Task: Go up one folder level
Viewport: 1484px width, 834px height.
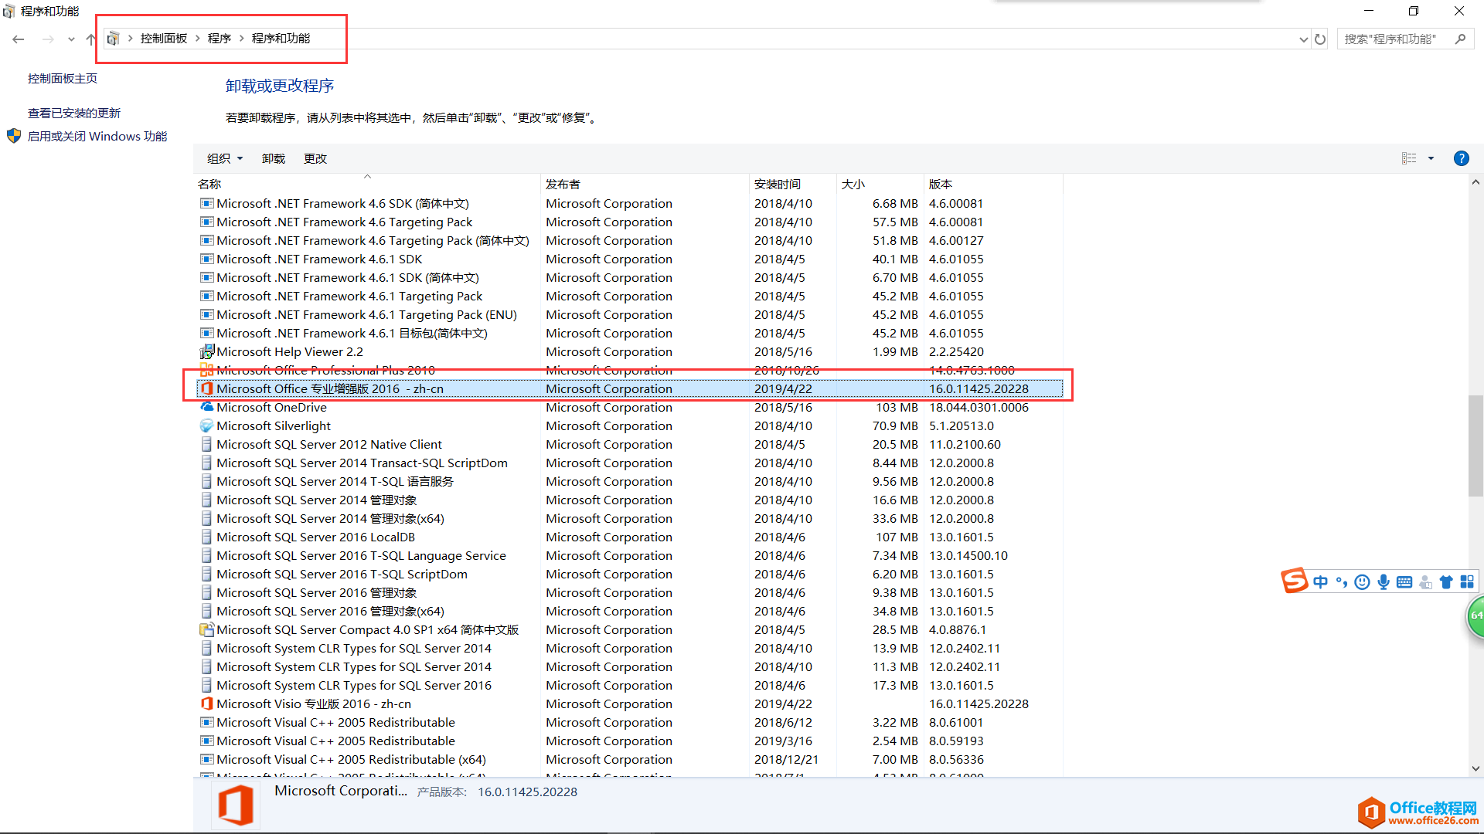Action: pos(91,39)
